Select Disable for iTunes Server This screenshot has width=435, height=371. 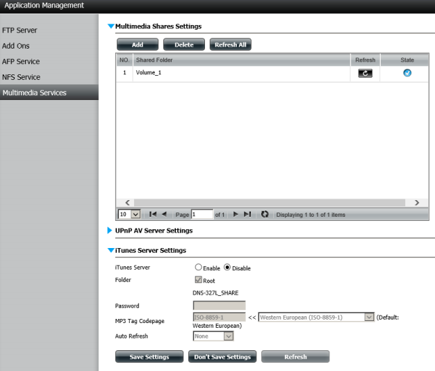(227, 267)
